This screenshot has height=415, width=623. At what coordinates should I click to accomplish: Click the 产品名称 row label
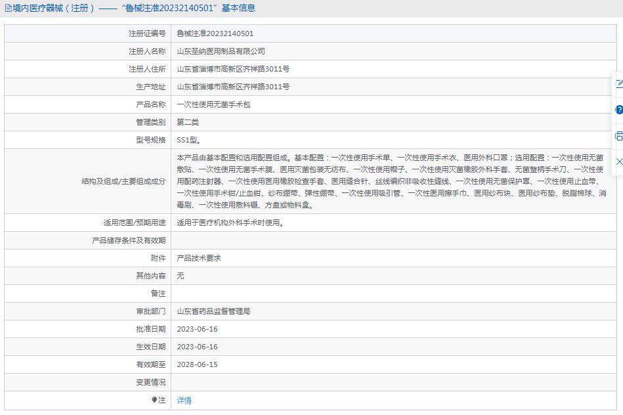(150, 104)
